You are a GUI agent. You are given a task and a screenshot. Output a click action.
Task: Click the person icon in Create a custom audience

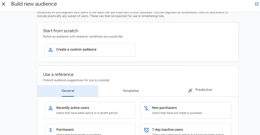click(51, 50)
